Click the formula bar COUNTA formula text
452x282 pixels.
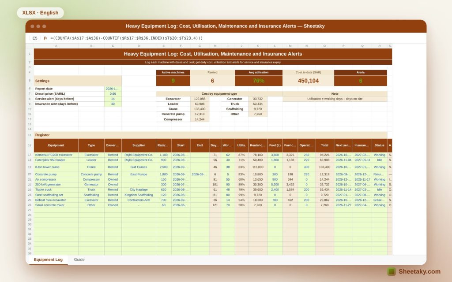click(x=127, y=38)
